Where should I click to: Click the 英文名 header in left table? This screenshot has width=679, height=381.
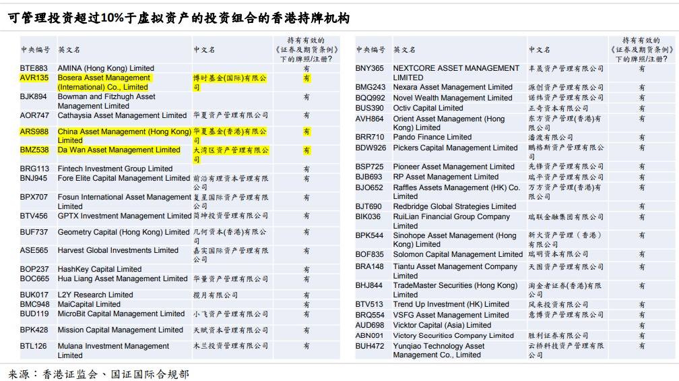pyautogui.click(x=69, y=50)
